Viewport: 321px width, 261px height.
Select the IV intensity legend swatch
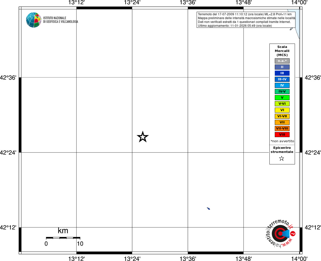click(282, 85)
